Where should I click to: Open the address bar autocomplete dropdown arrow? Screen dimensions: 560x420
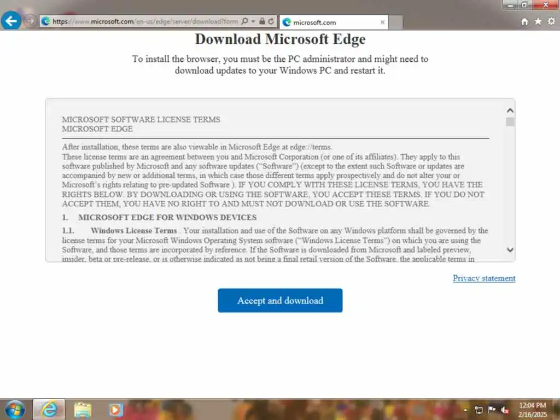[x=253, y=21]
